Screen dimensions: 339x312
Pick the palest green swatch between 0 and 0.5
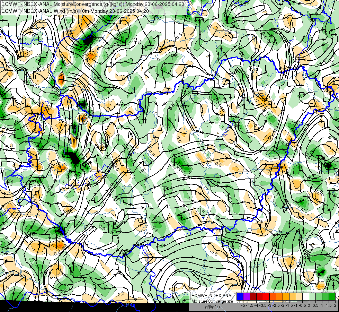click(312, 297)
